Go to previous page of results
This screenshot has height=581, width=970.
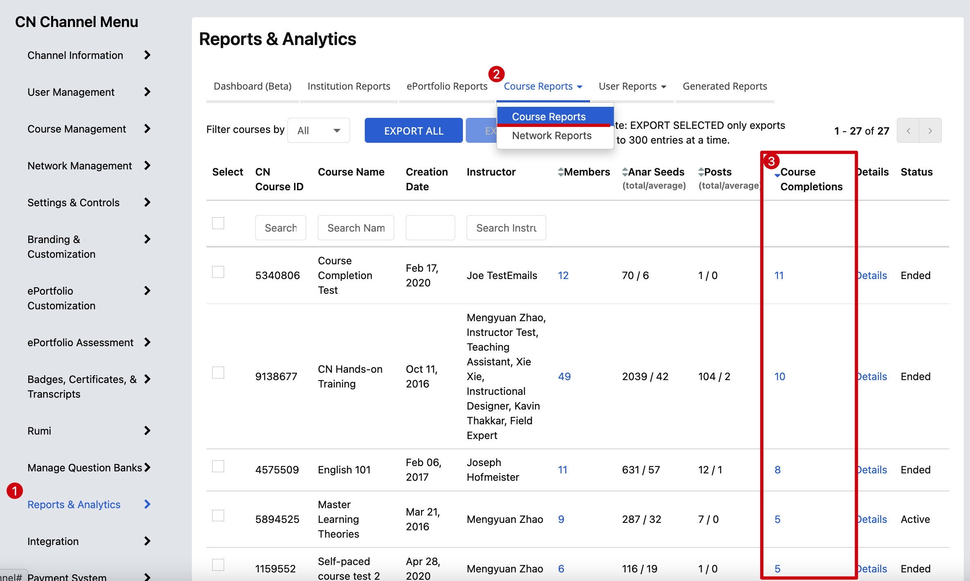pos(908,131)
